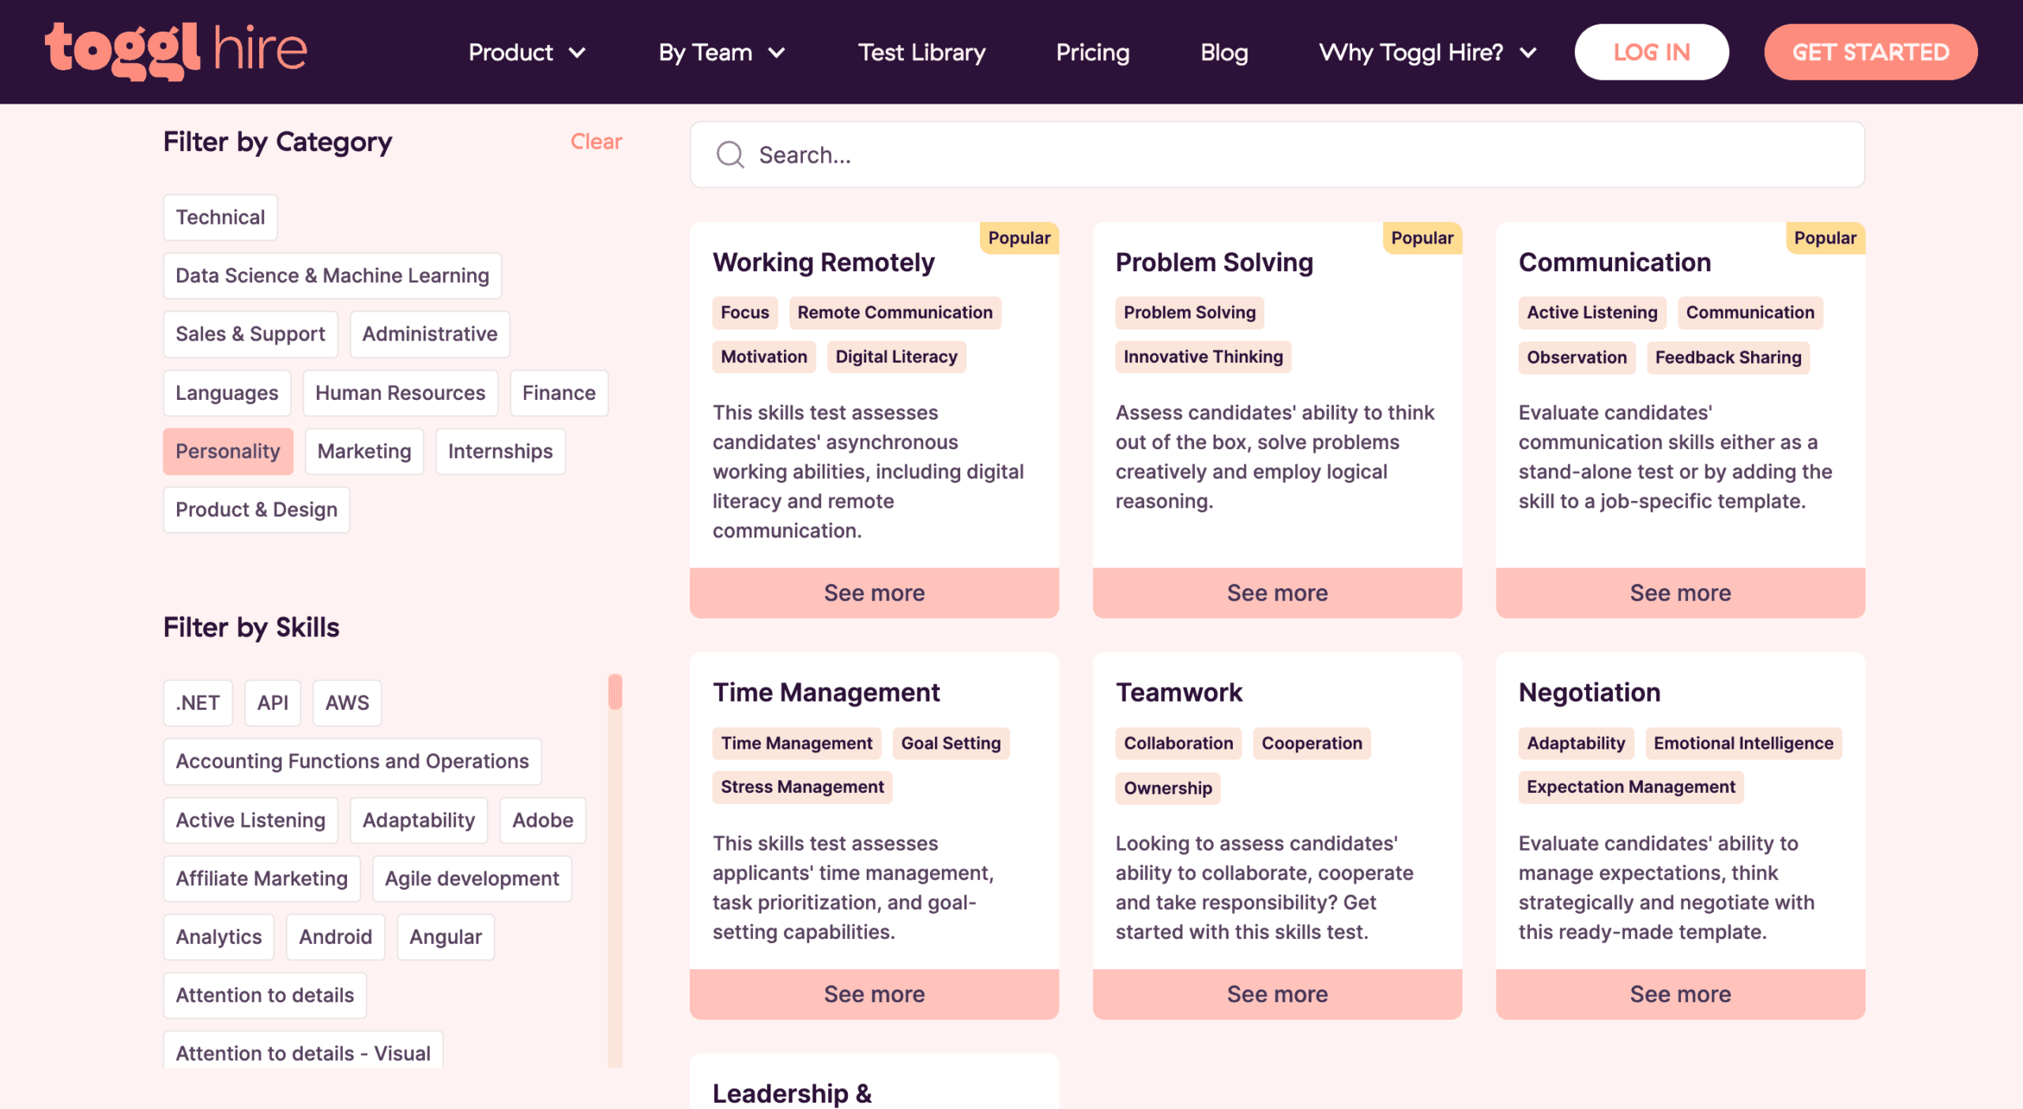The height and width of the screenshot is (1109, 2023).
Task: Open the By Team dropdown
Action: pyautogui.click(x=721, y=52)
